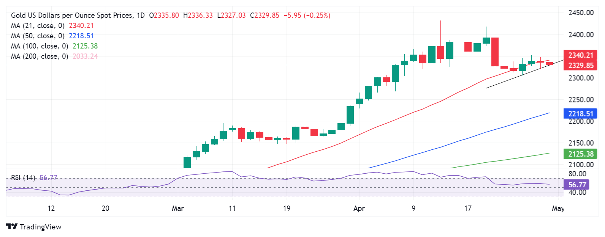Screen dimensions: 605x237
Task: Select the MA (50, close, 0) indicator label
Action: tap(38, 36)
